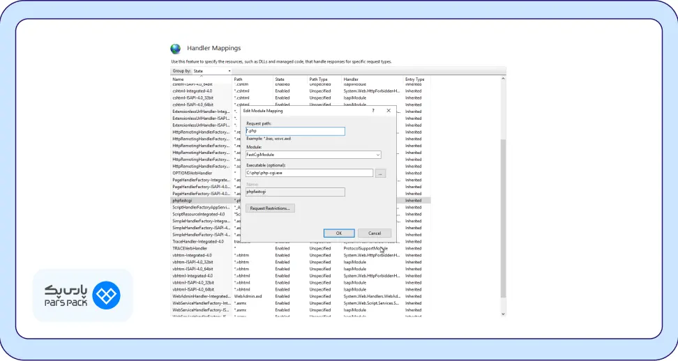Select the vbhtml-Integrated-4.0 row
The width and height of the screenshot is (678, 361).
click(301, 276)
